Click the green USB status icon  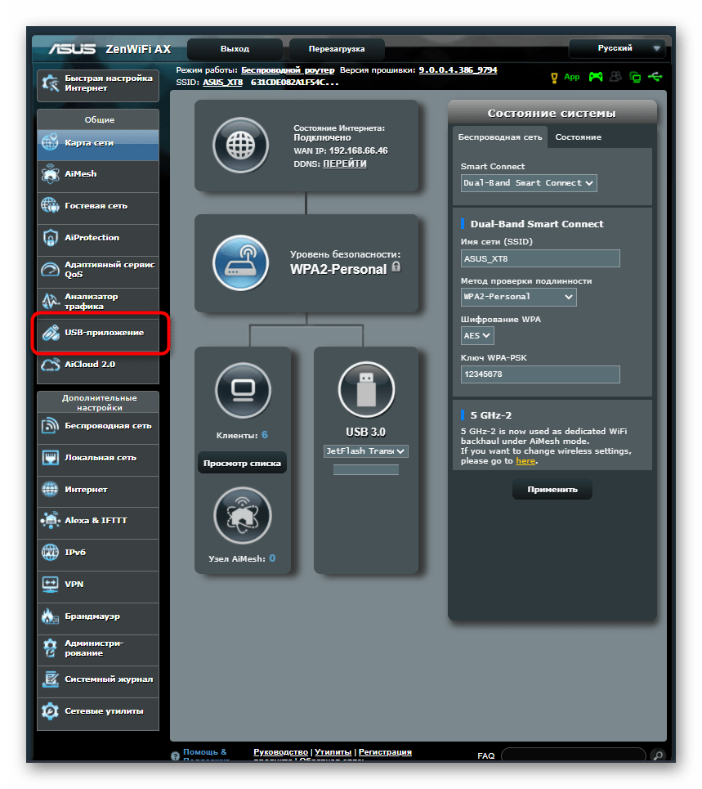655,77
